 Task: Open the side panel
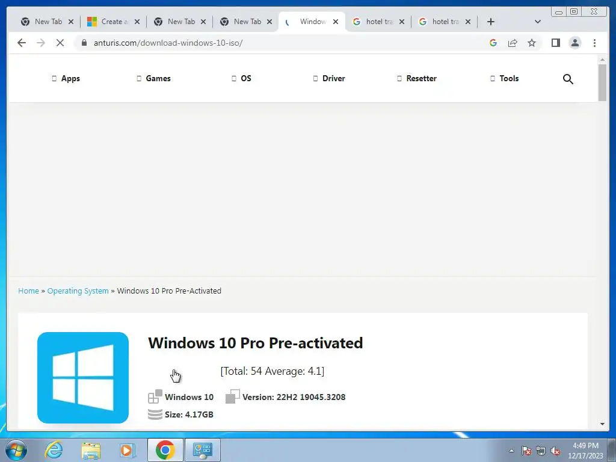point(555,43)
